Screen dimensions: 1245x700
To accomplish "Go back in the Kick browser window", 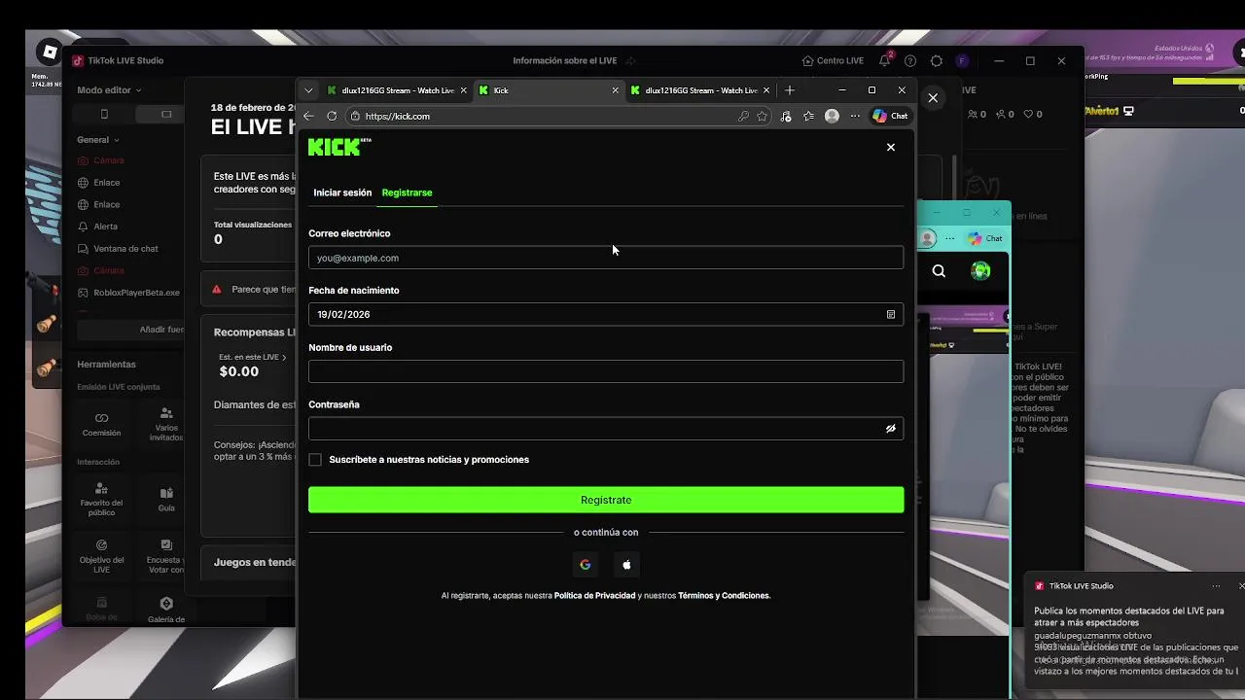I will [308, 116].
